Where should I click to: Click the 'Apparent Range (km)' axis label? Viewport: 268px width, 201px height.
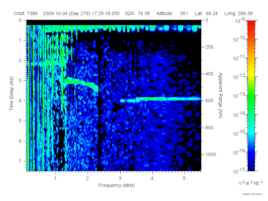[220, 95]
